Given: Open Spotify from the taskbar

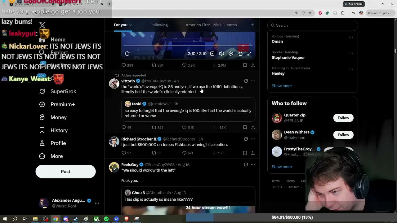Looking at the screenshot, I should [106, 219].
